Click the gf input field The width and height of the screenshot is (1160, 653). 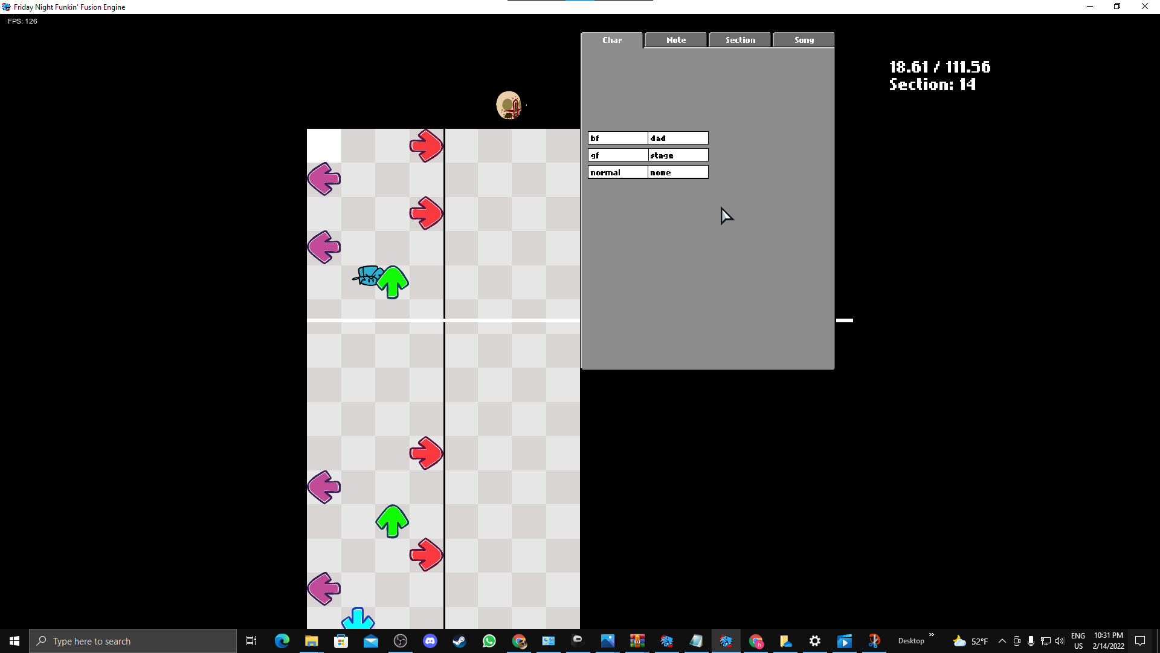617,155
